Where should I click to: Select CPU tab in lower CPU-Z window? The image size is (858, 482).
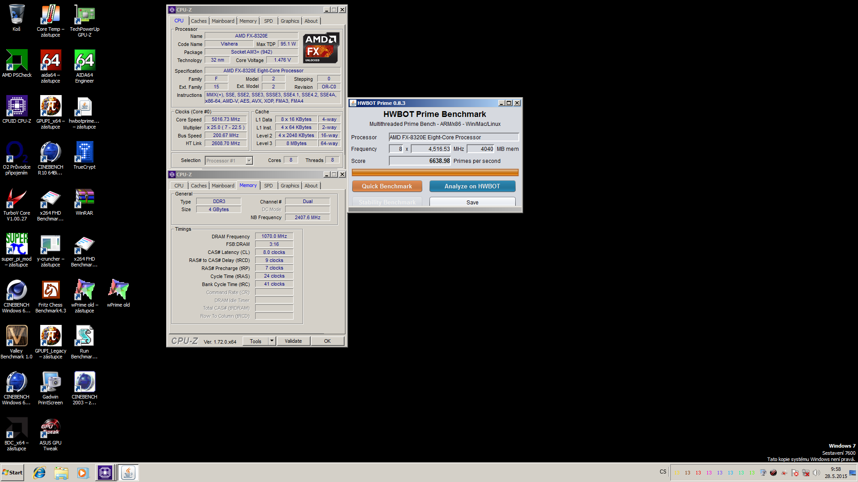179,186
